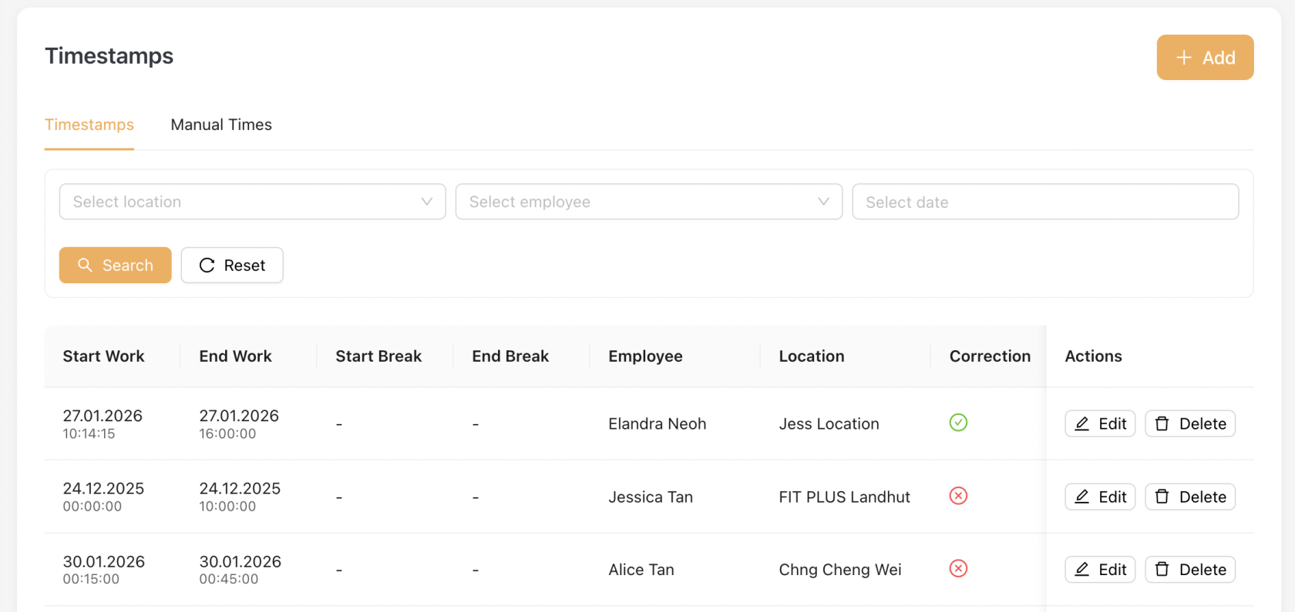1295x612 pixels.
Task: Click the Employee column header
Action: pyautogui.click(x=645, y=356)
